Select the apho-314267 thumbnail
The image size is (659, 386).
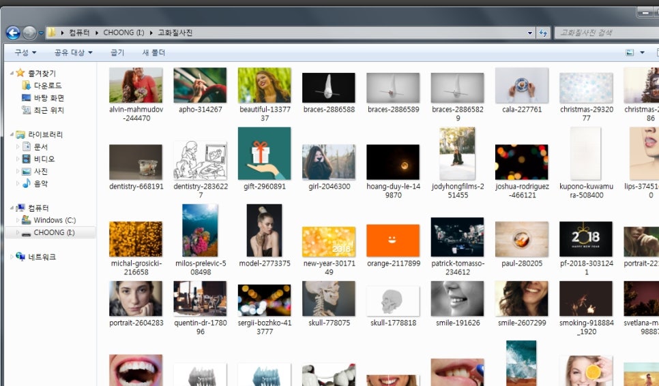(200, 85)
